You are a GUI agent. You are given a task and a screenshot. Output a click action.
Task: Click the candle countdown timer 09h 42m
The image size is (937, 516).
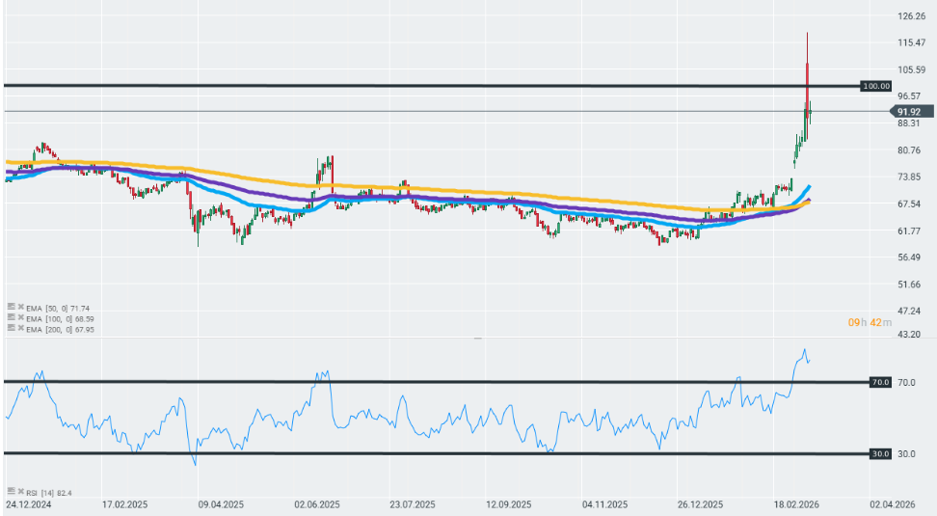pyautogui.click(x=870, y=322)
